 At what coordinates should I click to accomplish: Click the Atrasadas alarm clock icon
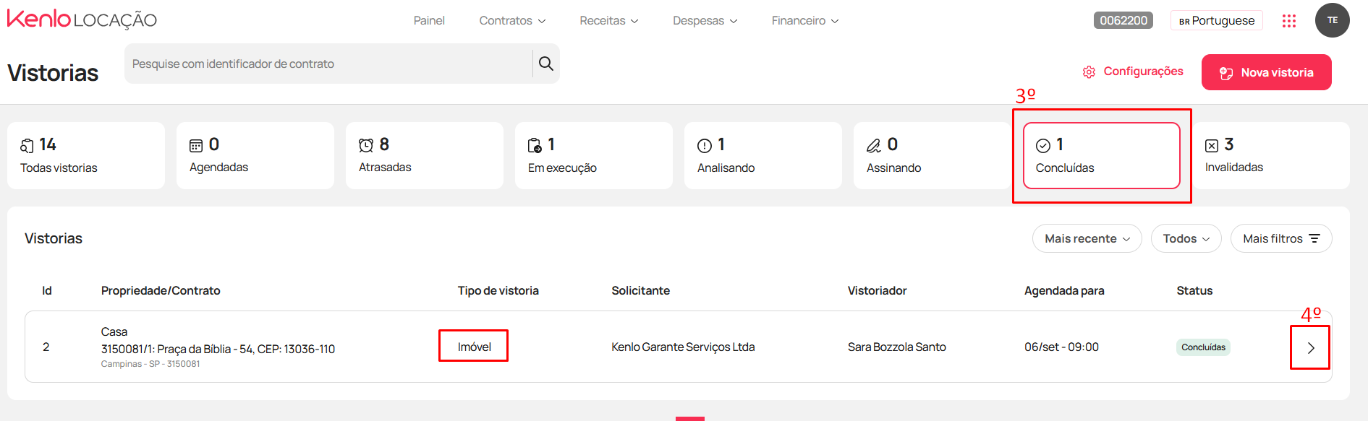366,146
